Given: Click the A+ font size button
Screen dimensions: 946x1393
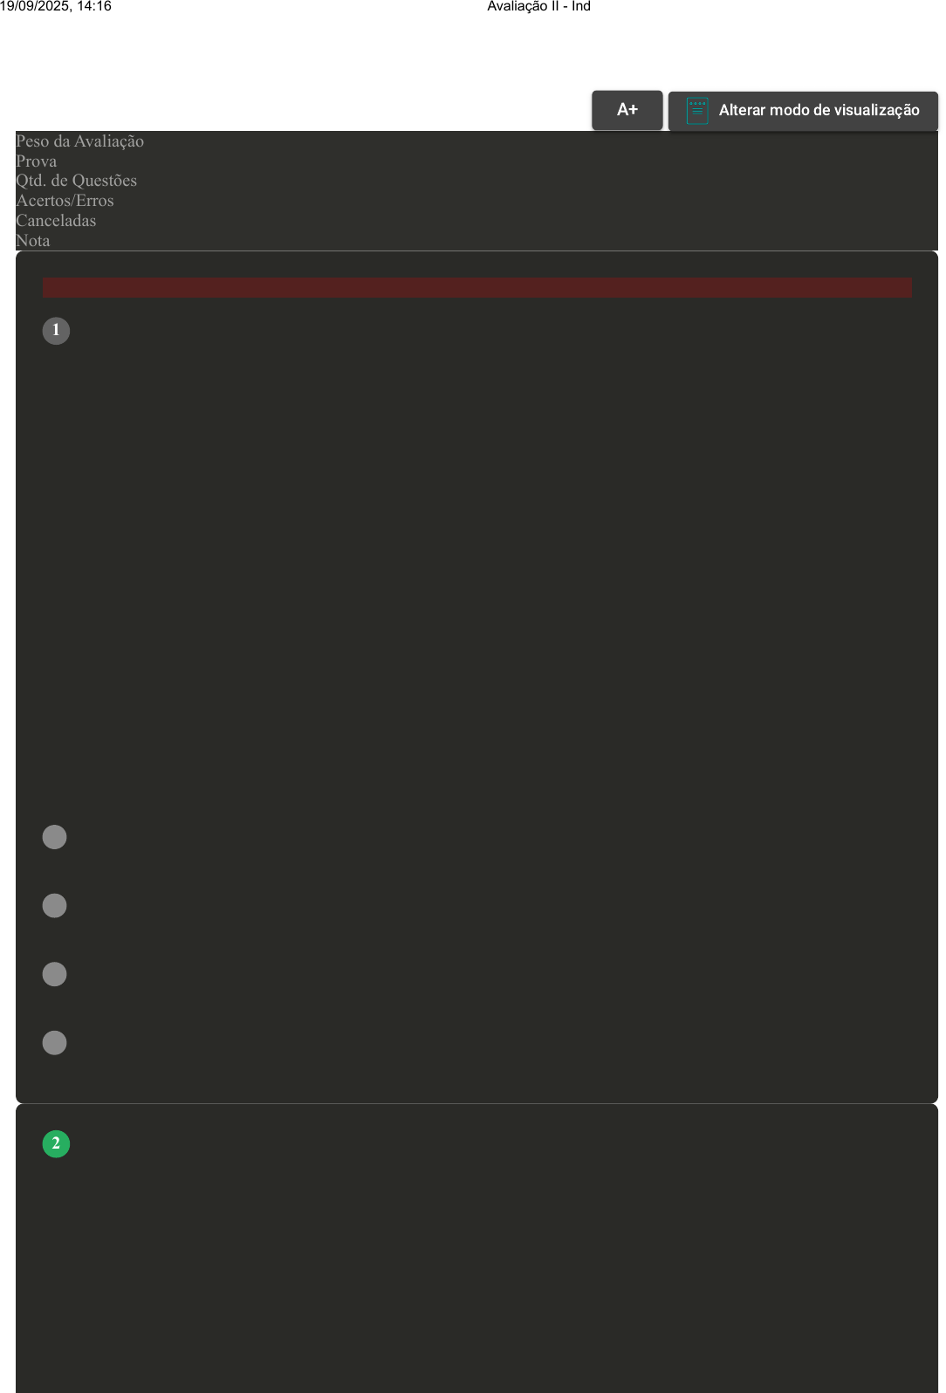Looking at the screenshot, I should 627,110.
